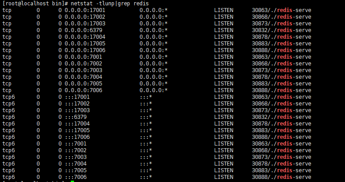Click the tcp6 protocol label in the :::7001 row

(8, 144)
